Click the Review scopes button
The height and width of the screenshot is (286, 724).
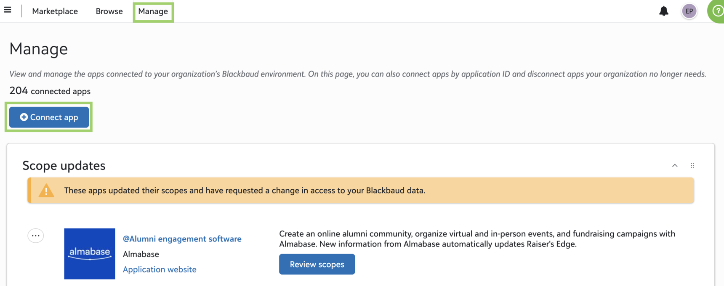317,264
